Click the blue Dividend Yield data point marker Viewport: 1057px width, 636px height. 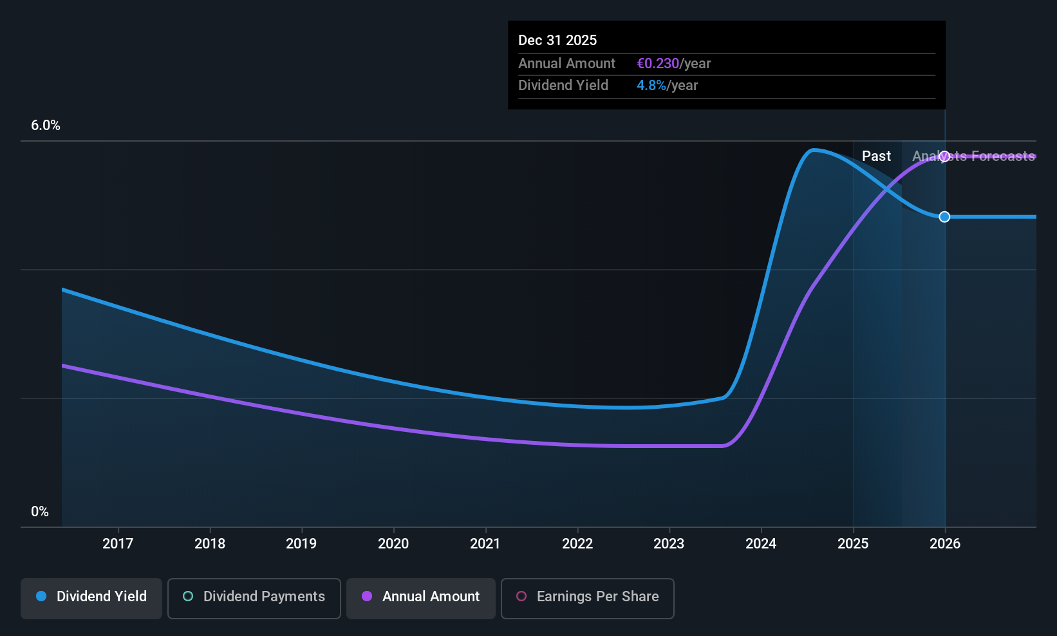pos(944,217)
